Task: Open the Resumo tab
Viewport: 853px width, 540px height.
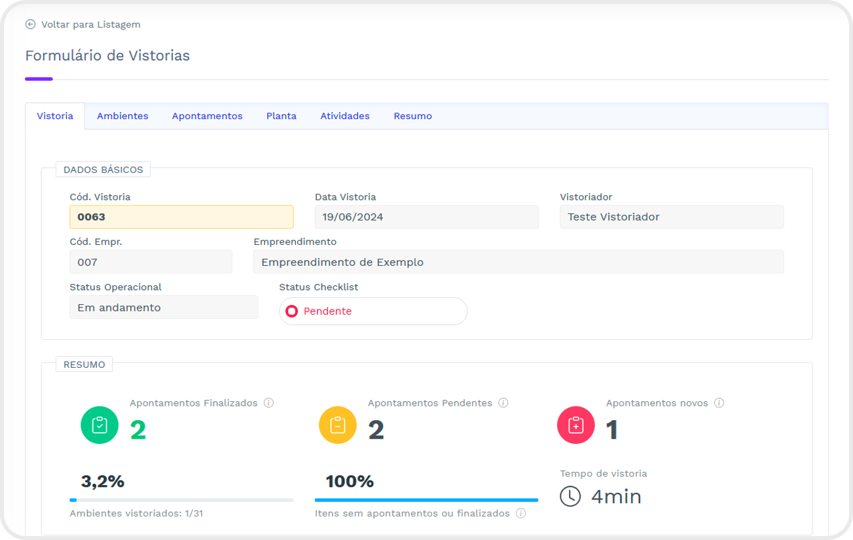Action: pos(412,116)
